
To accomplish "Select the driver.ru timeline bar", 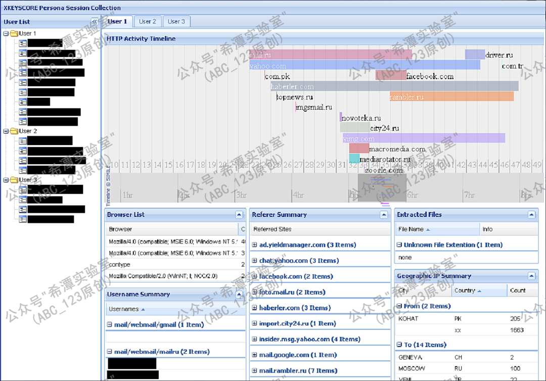I will tap(475, 54).
